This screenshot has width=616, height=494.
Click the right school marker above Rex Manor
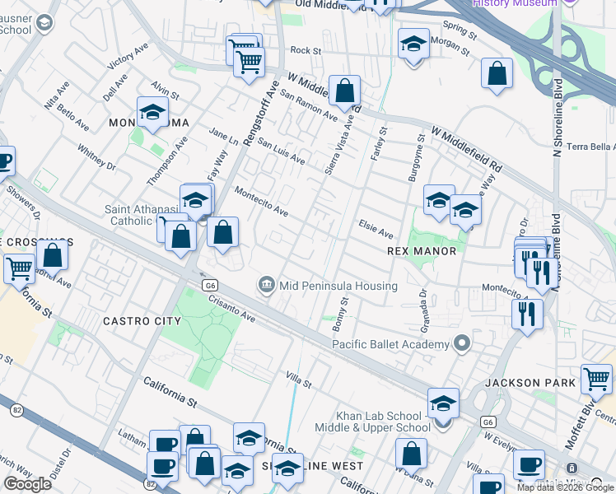tap(465, 211)
